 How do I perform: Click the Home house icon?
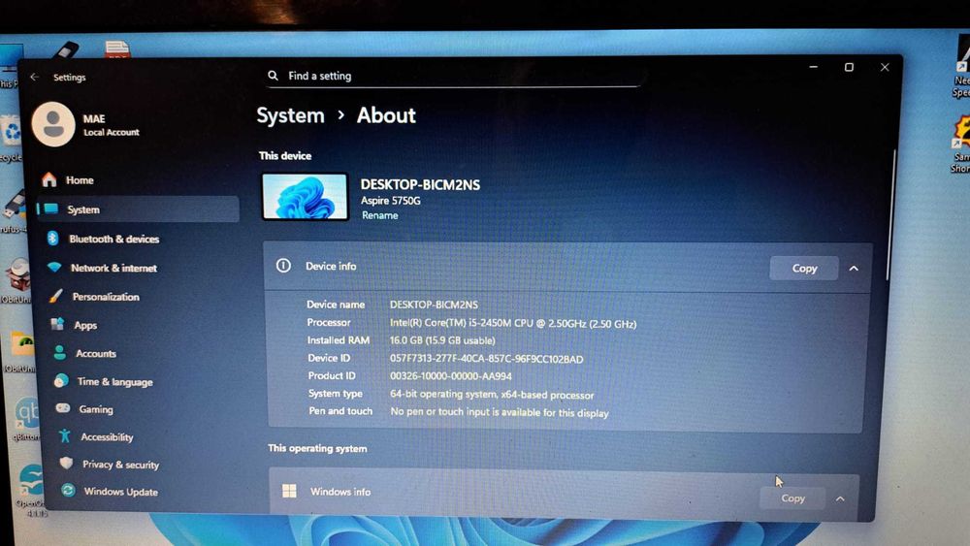pos(48,180)
